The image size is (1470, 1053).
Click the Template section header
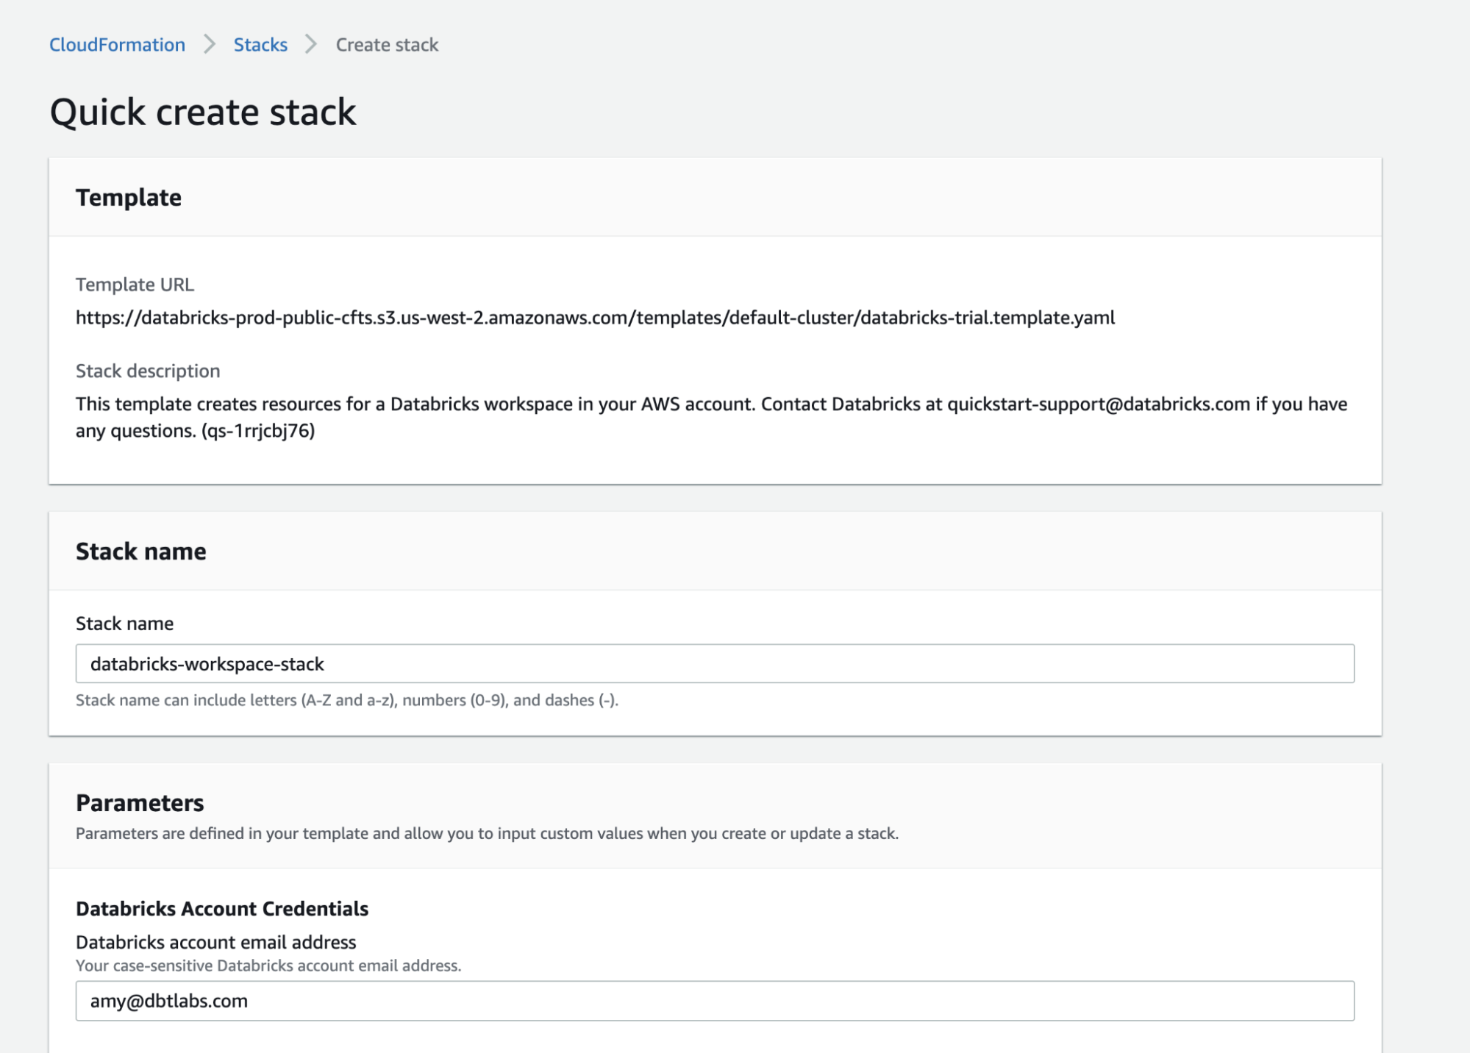(x=129, y=197)
